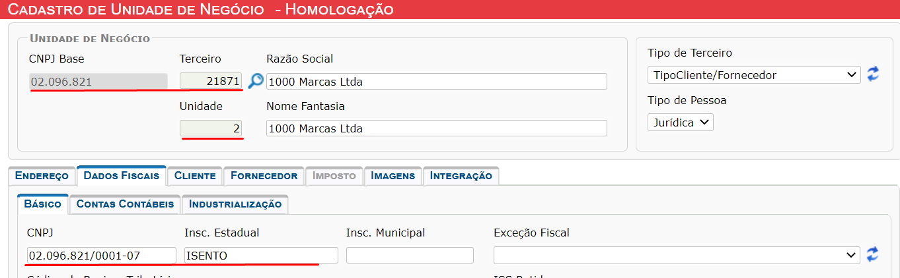This screenshot has height=278, width=900.
Task: Select the Básico sub-tab
Action: 42,204
